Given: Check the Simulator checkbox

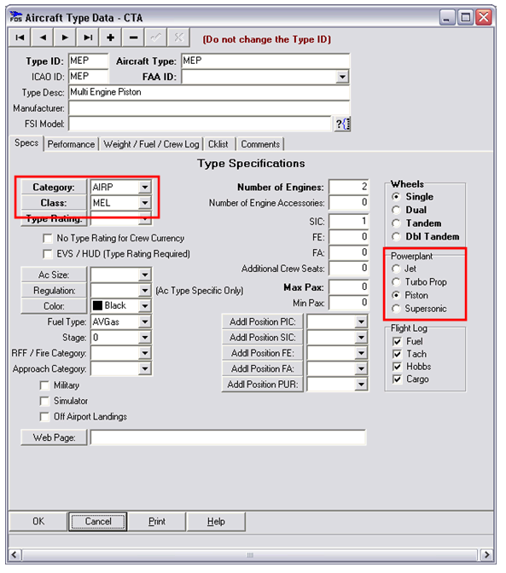Looking at the screenshot, I should click(44, 402).
